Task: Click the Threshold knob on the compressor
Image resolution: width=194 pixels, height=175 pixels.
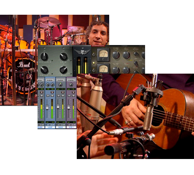Action: 44,56
